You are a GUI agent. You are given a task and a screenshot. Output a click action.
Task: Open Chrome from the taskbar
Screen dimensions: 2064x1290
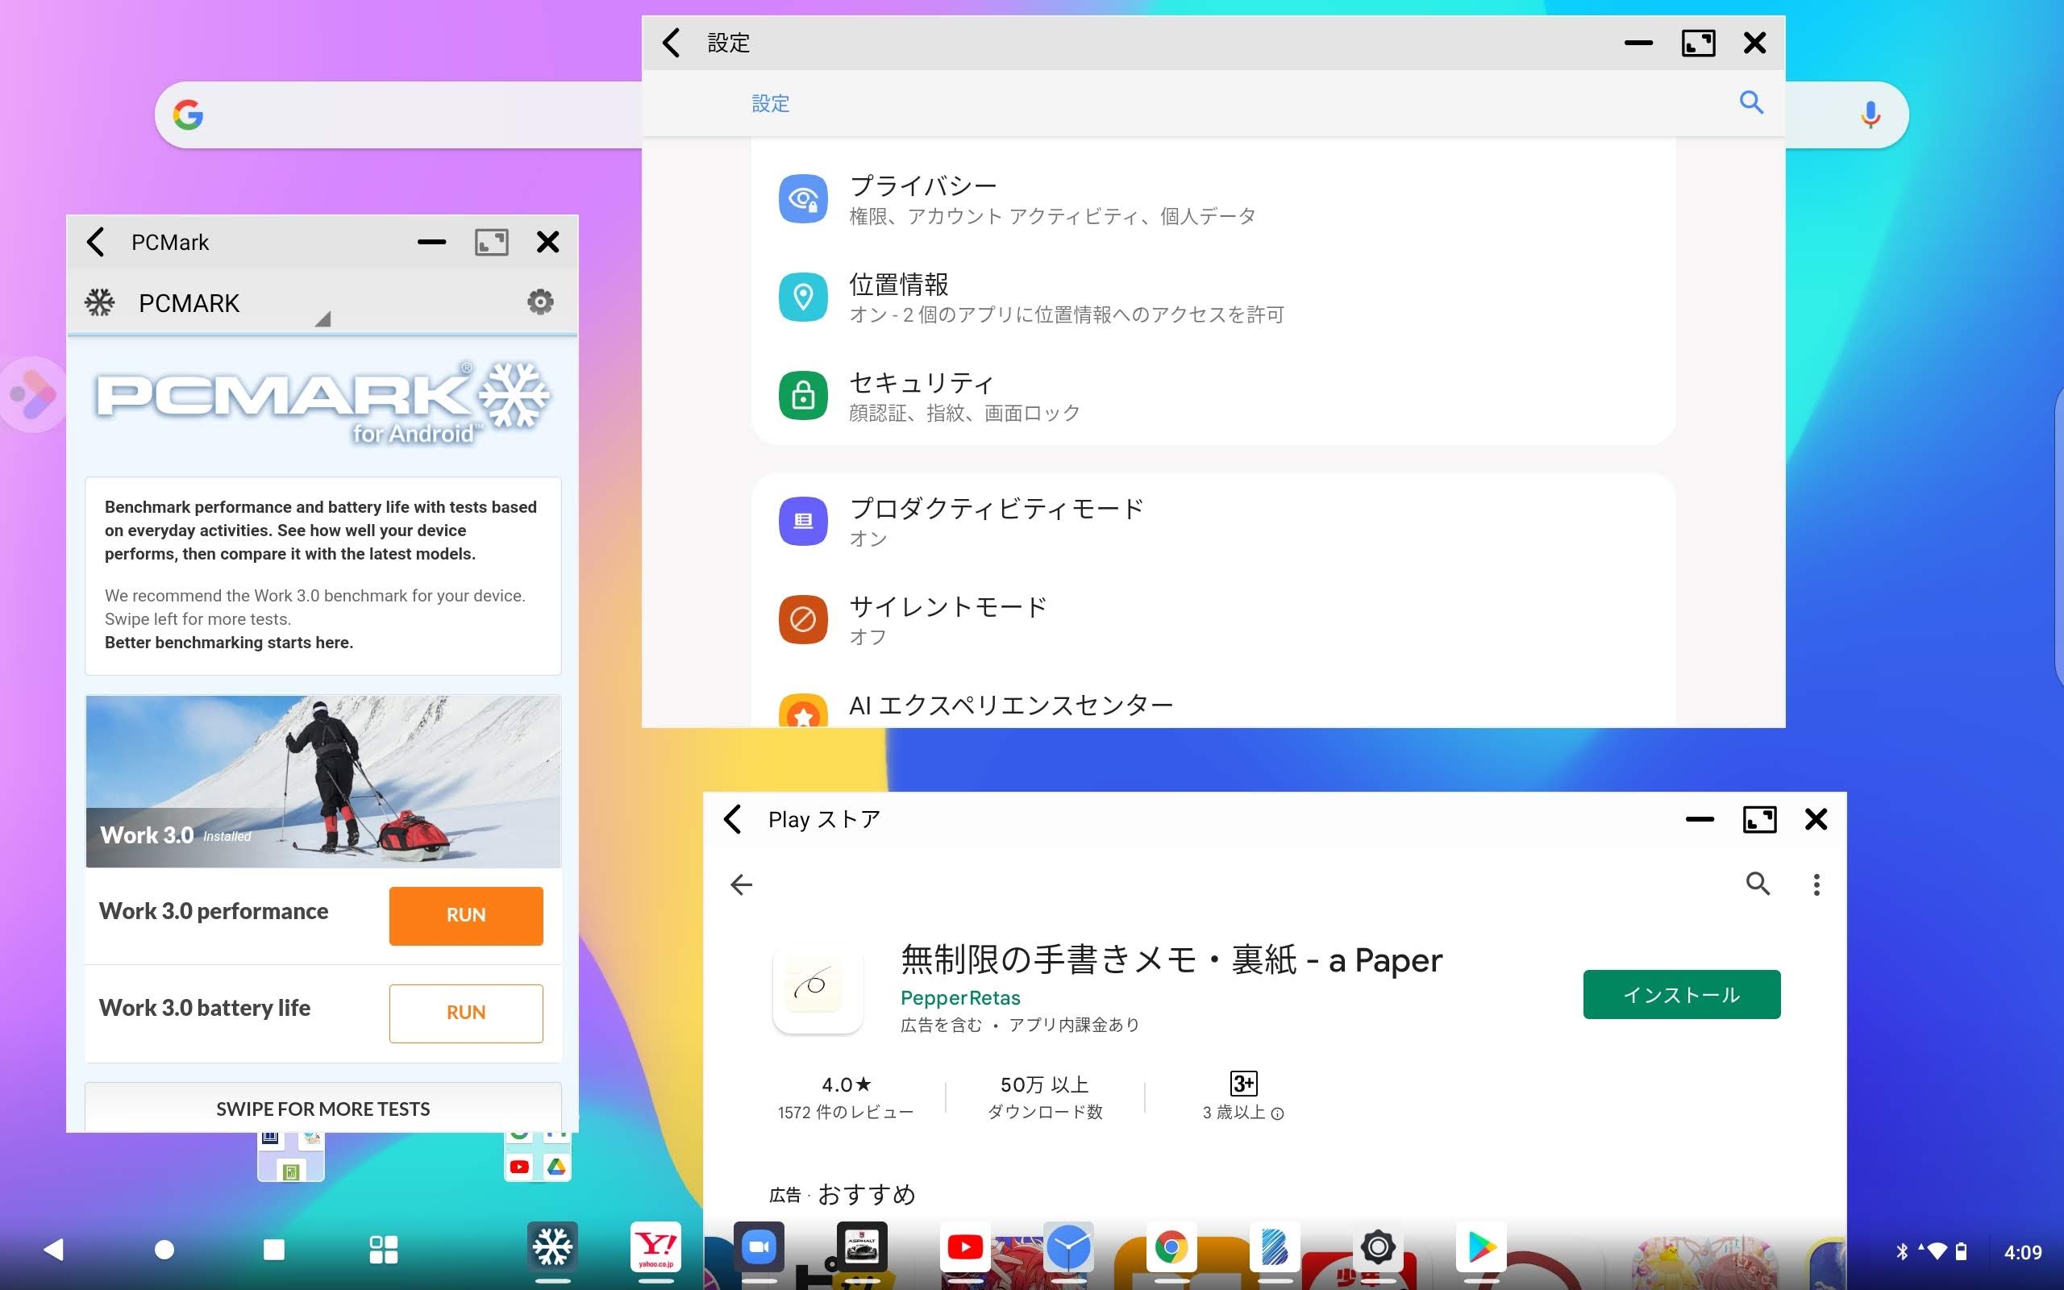tap(1171, 1247)
